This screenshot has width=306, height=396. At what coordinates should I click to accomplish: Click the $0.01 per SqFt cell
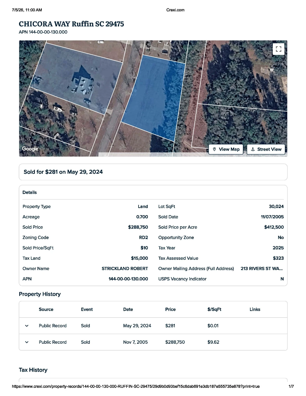point(213,326)
